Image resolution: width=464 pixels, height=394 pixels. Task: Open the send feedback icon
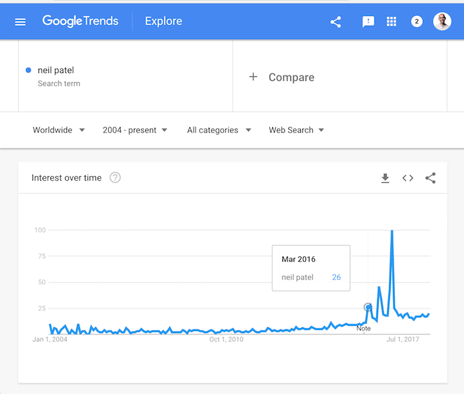click(368, 22)
